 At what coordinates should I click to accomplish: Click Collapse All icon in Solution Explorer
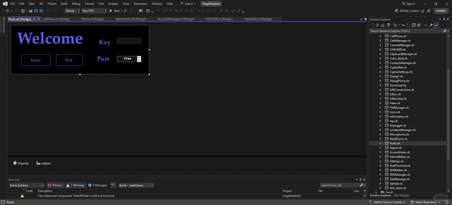click(x=414, y=25)
